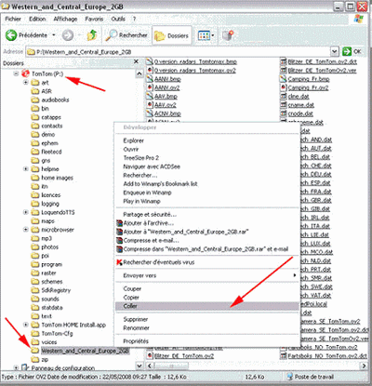Select the ASR folder in the tree
The width and height of the screenshot is (372, 386).
tap(46, 91)
